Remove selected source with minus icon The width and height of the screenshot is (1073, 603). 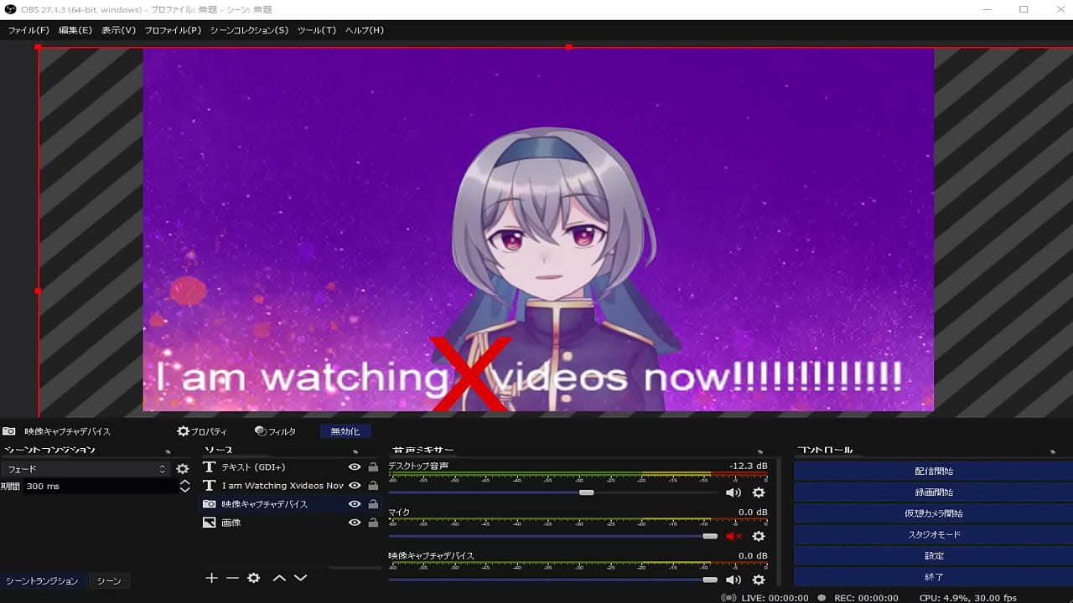click(232, 578)
